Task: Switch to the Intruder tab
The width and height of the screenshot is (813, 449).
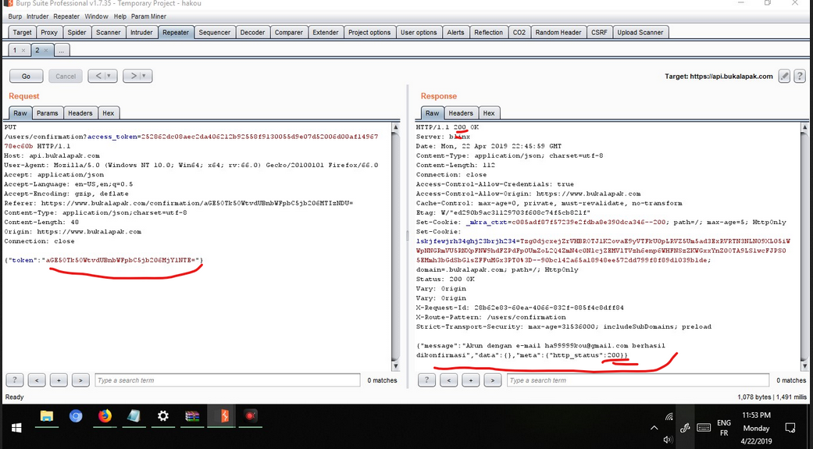Action: (x=141, y=32)
